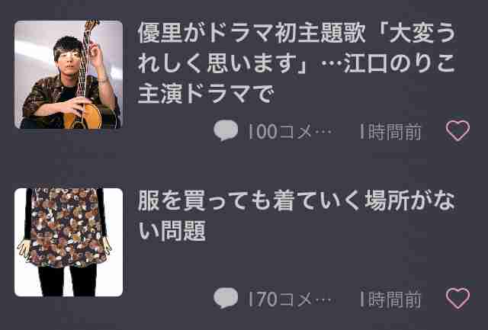Select the floral skirt thumbnail
The image size is (488, 330).
[x=69, y=242]
